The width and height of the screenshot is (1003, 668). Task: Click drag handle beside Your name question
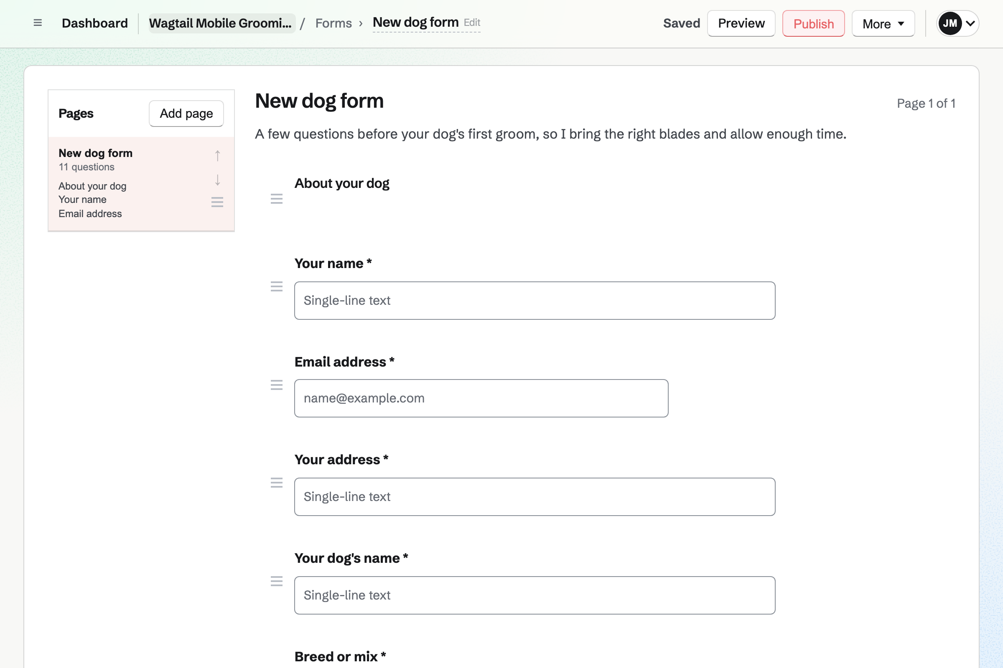(277, 286)
